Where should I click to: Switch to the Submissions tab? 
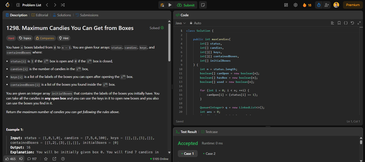87,15
